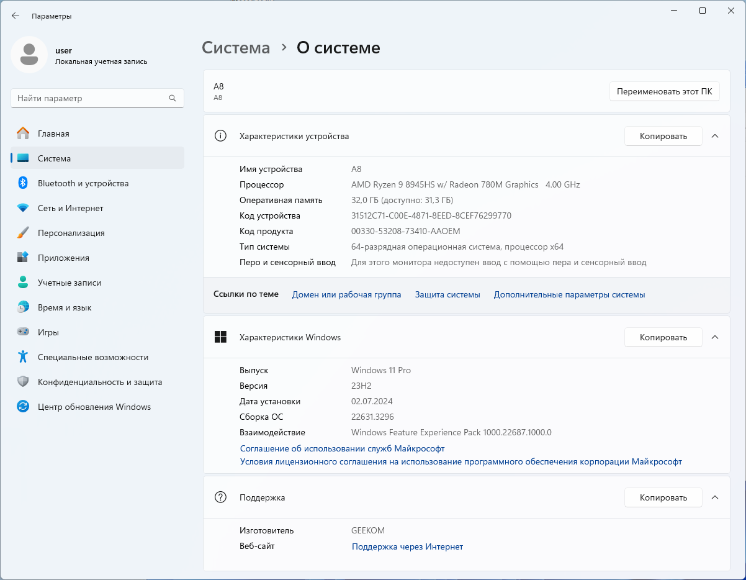The width and height of the screenshot is (746, 580).
Task: Open Домен или рабочая группа link
Action: [x=346, y=294]
